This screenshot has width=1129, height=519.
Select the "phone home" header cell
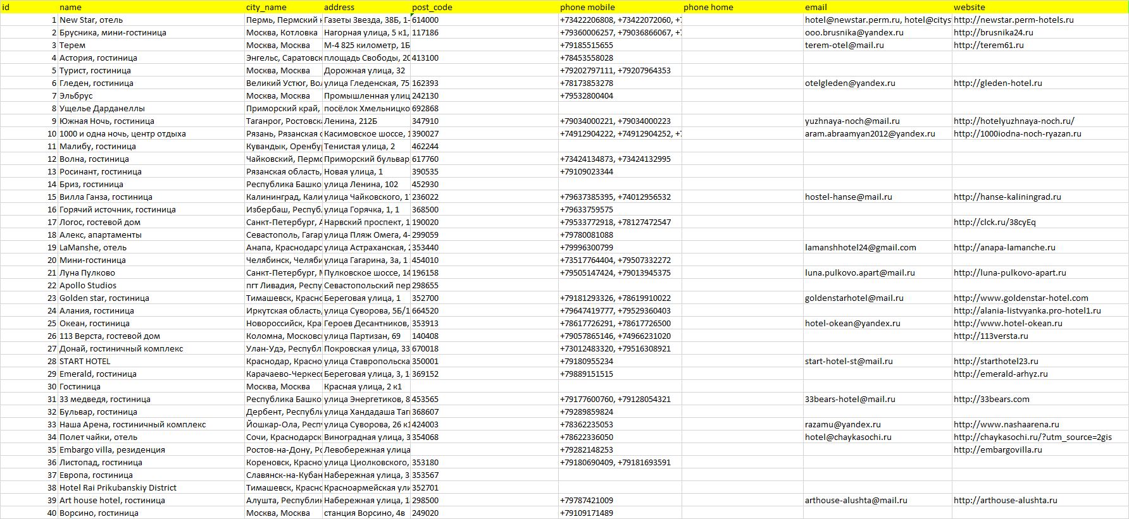coord(708,7)
